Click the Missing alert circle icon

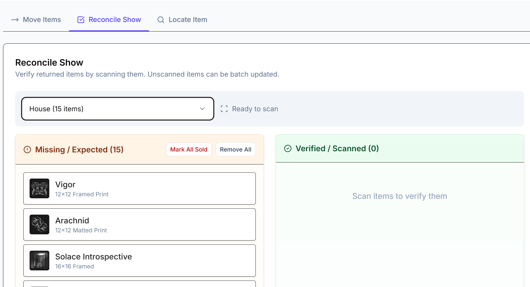point(27,150)
